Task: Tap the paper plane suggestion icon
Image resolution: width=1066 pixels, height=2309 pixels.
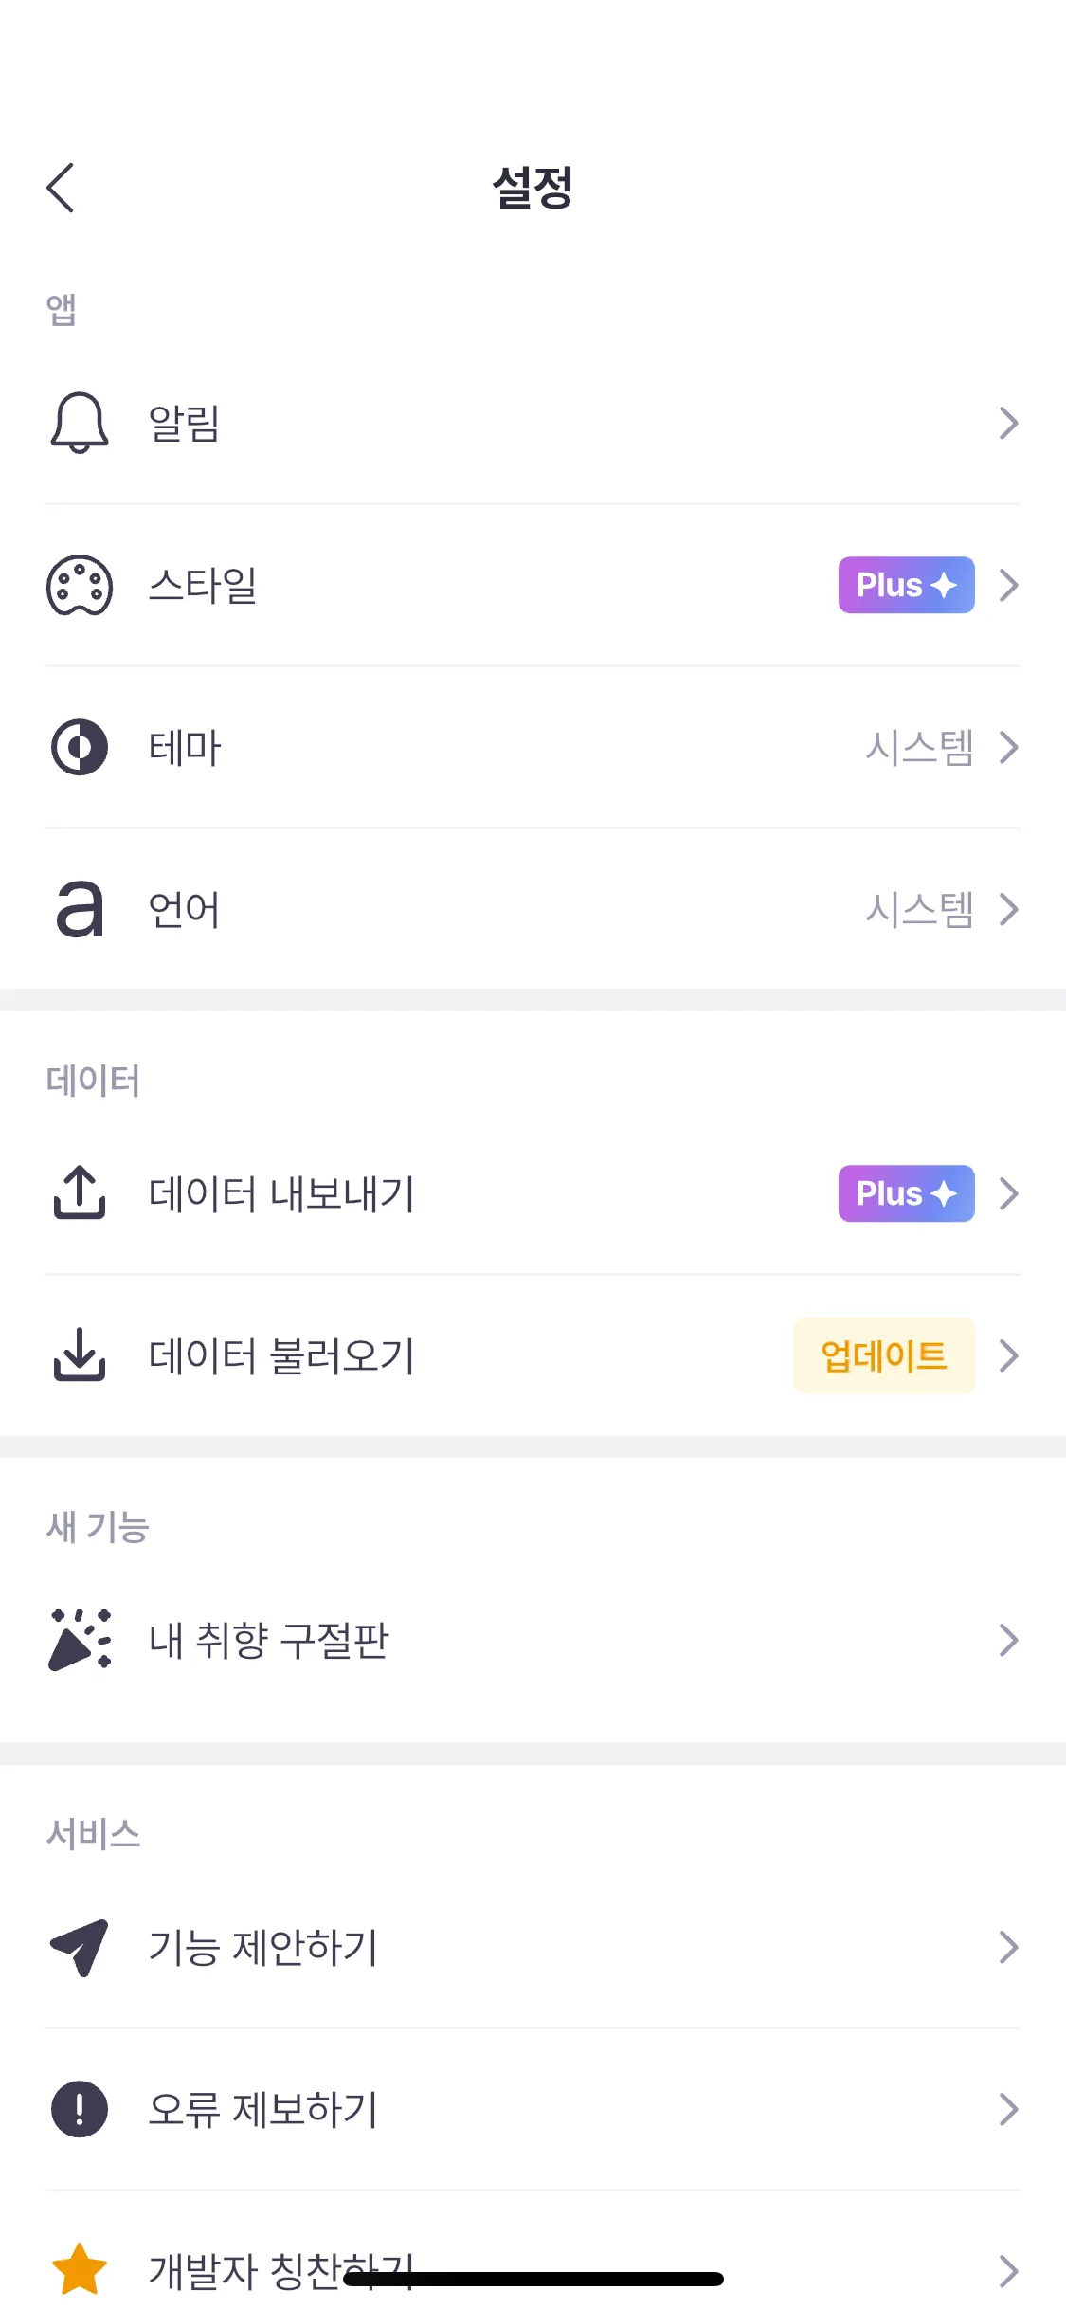Action: pos(80,1947)
